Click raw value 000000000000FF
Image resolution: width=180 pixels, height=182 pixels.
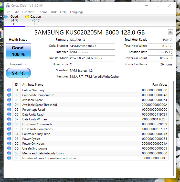155,158
